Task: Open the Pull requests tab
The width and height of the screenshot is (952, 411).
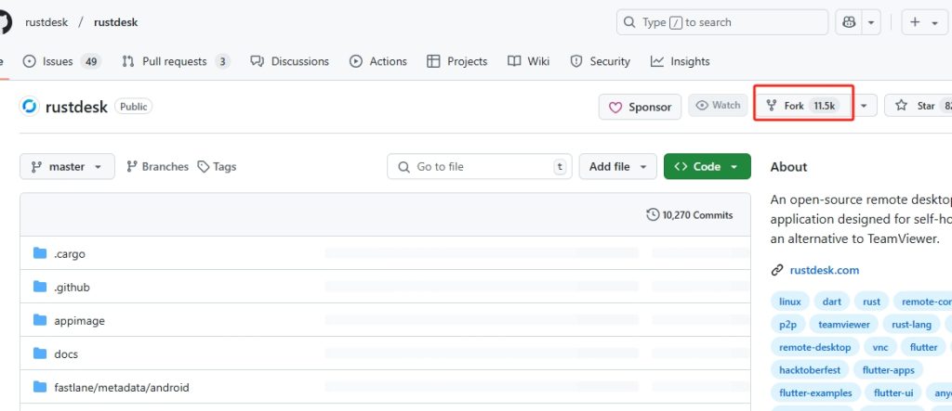Action: 176,61
